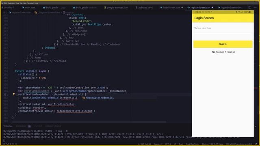This screenshot has height=146, width=260.
Task: Click the yellow Sign In button
Action: tap(223, 44)
